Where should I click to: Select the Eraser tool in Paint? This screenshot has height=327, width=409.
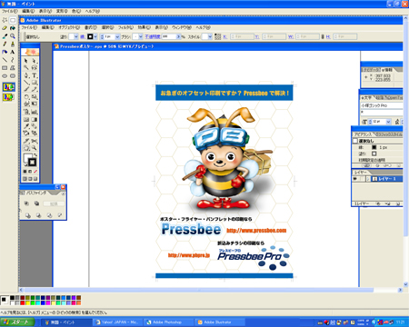click(5, 28)
